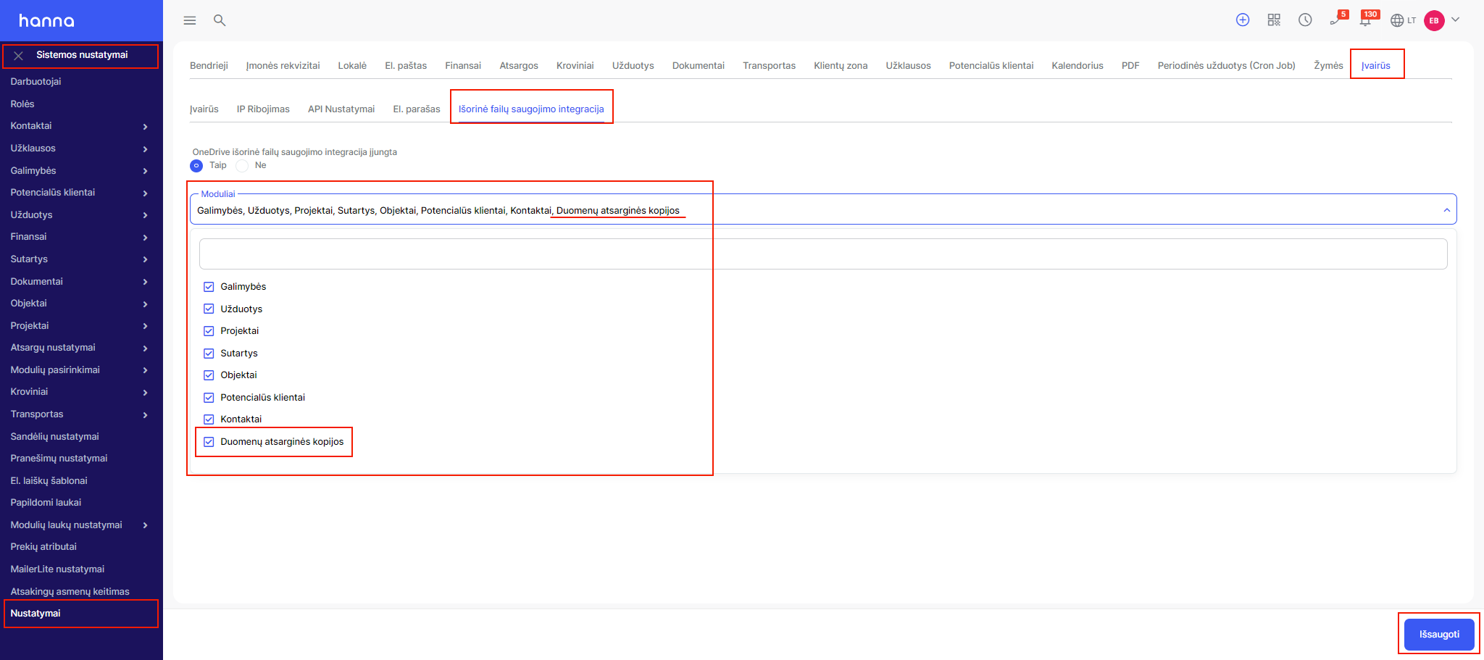This screenshot has height=660, width=1484.
Task: Expand Transportas sidebar submenu
Action: (145, 415)
